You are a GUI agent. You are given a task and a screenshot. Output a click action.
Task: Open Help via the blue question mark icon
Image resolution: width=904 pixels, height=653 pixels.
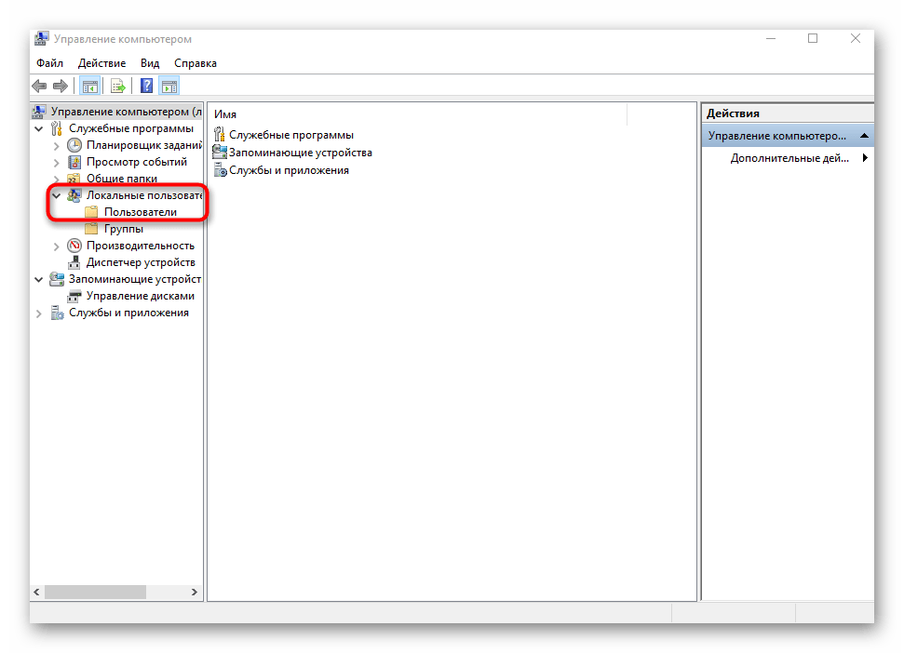pos(146,87)
